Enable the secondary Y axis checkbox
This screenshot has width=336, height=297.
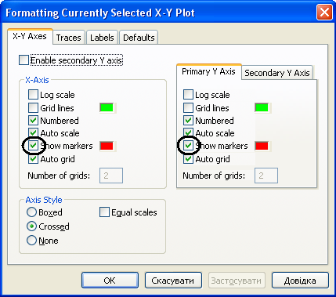click(23, 60)
